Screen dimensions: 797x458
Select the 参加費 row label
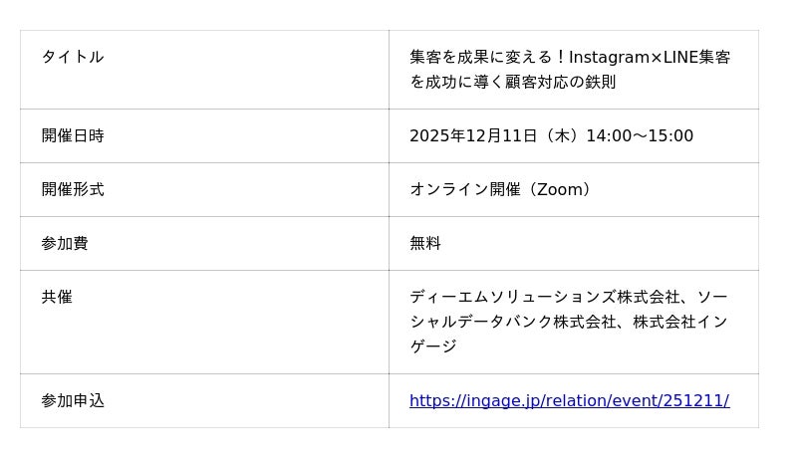[64, 243]
